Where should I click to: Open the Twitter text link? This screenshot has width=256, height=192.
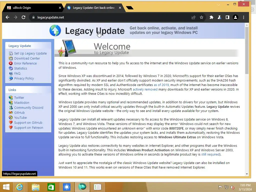[x=19, y=97]
